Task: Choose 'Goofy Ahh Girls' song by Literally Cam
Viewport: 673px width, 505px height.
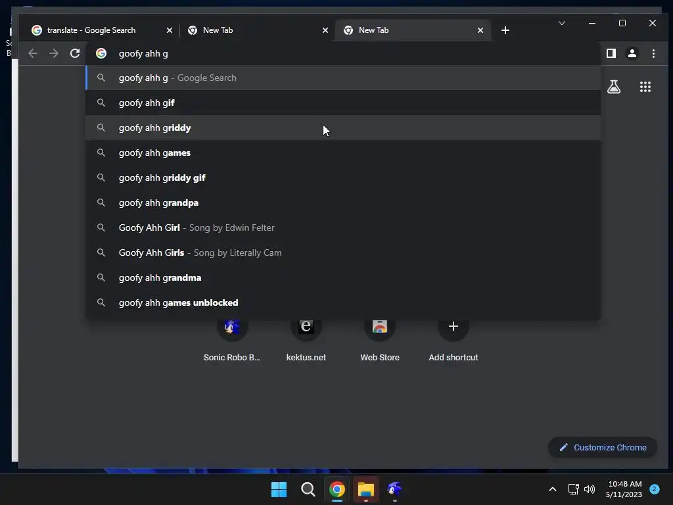Action: (x=343, y=252)
